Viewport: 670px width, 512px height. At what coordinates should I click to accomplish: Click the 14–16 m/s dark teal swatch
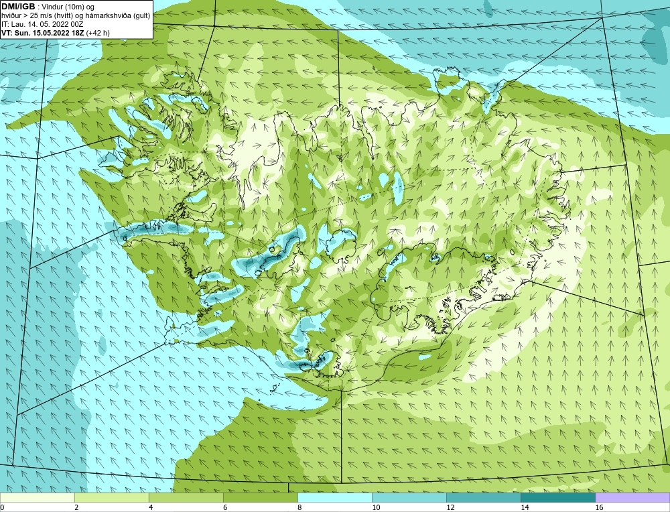(557, 497)
